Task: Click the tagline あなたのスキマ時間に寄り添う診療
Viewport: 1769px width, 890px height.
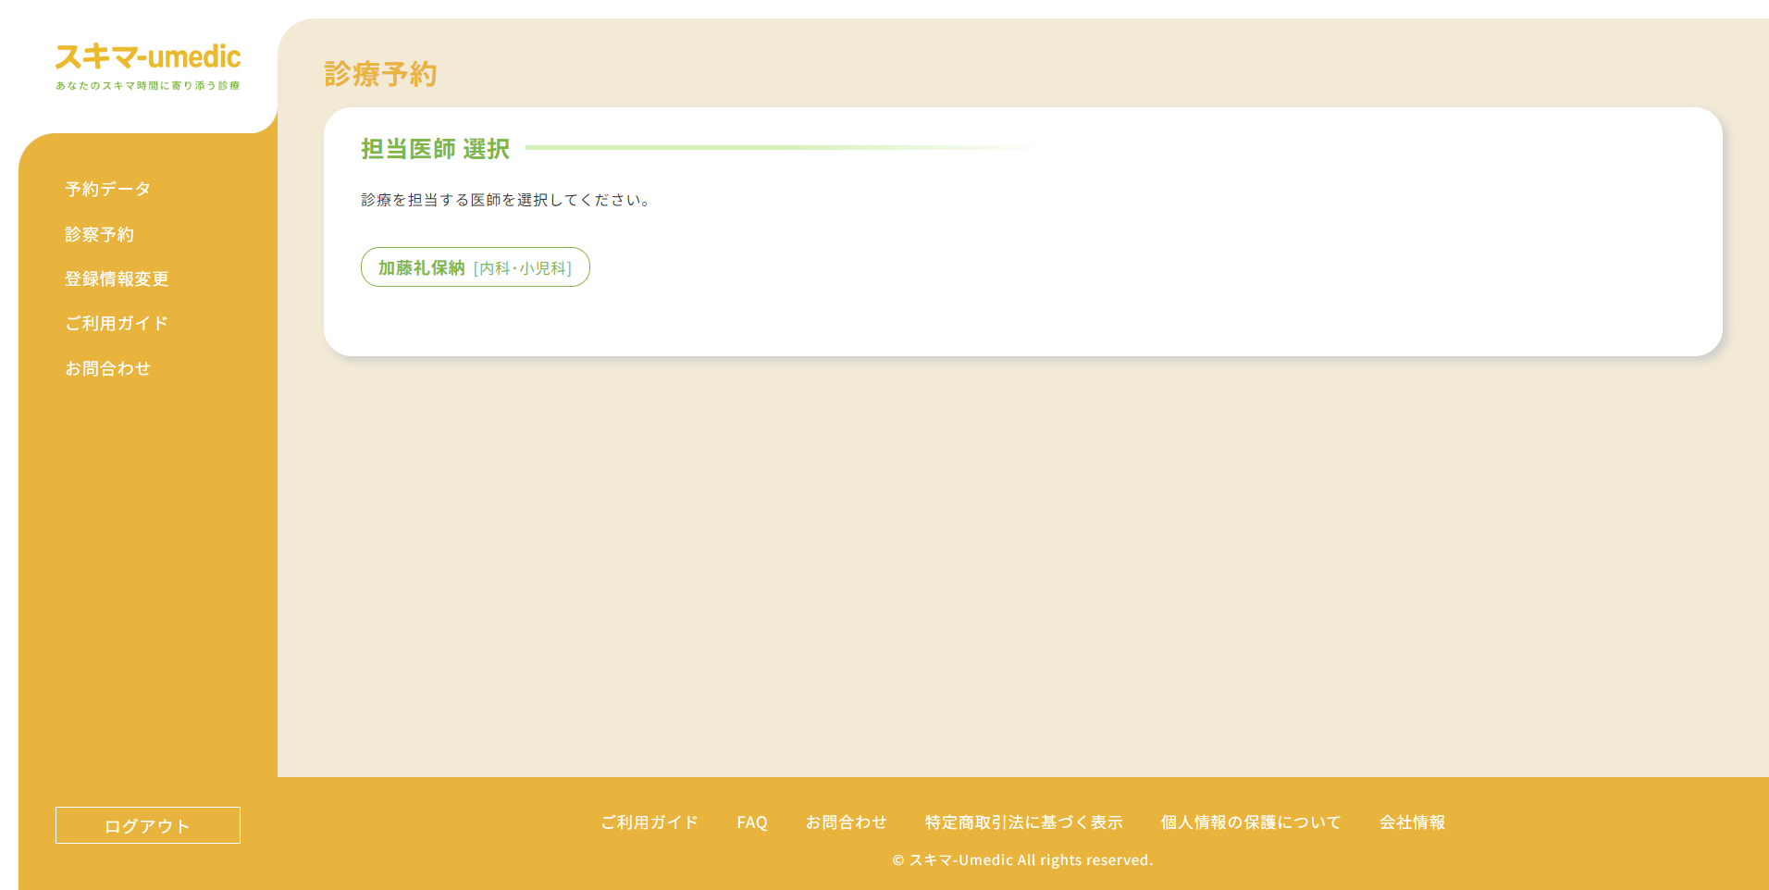Action: click(148, 84)
